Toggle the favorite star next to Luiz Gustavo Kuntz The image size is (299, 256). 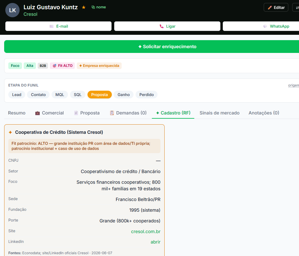click(x=84, y=7)
